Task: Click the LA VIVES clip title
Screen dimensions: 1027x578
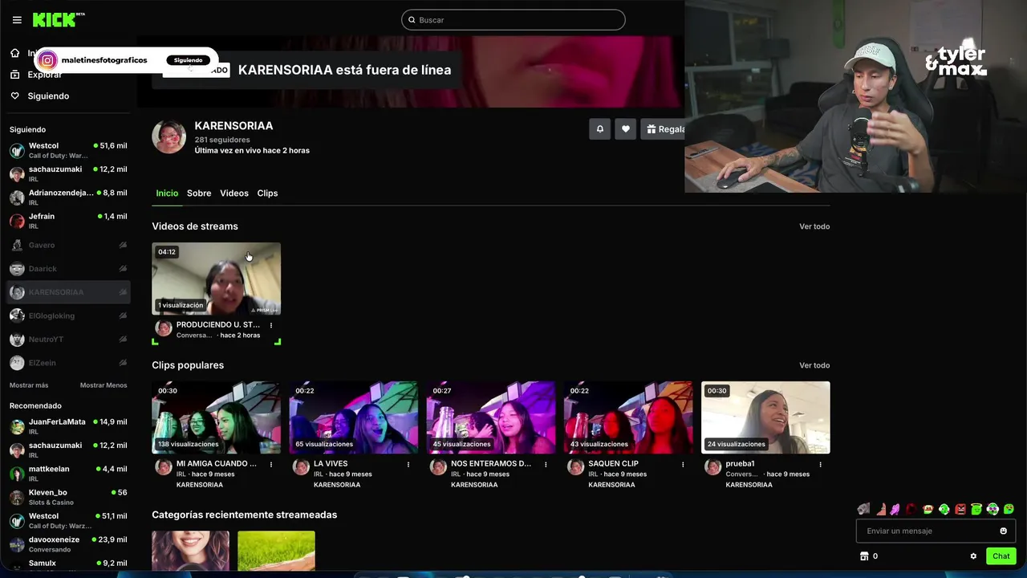Action: (x=331, y=464)
